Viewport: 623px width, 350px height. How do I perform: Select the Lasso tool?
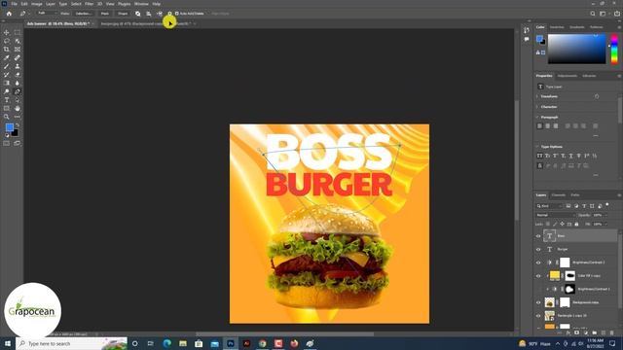7,41
